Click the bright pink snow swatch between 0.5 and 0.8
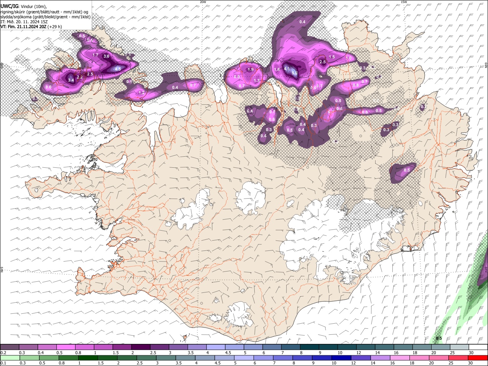The image size is (488, 366). point(66,347)
